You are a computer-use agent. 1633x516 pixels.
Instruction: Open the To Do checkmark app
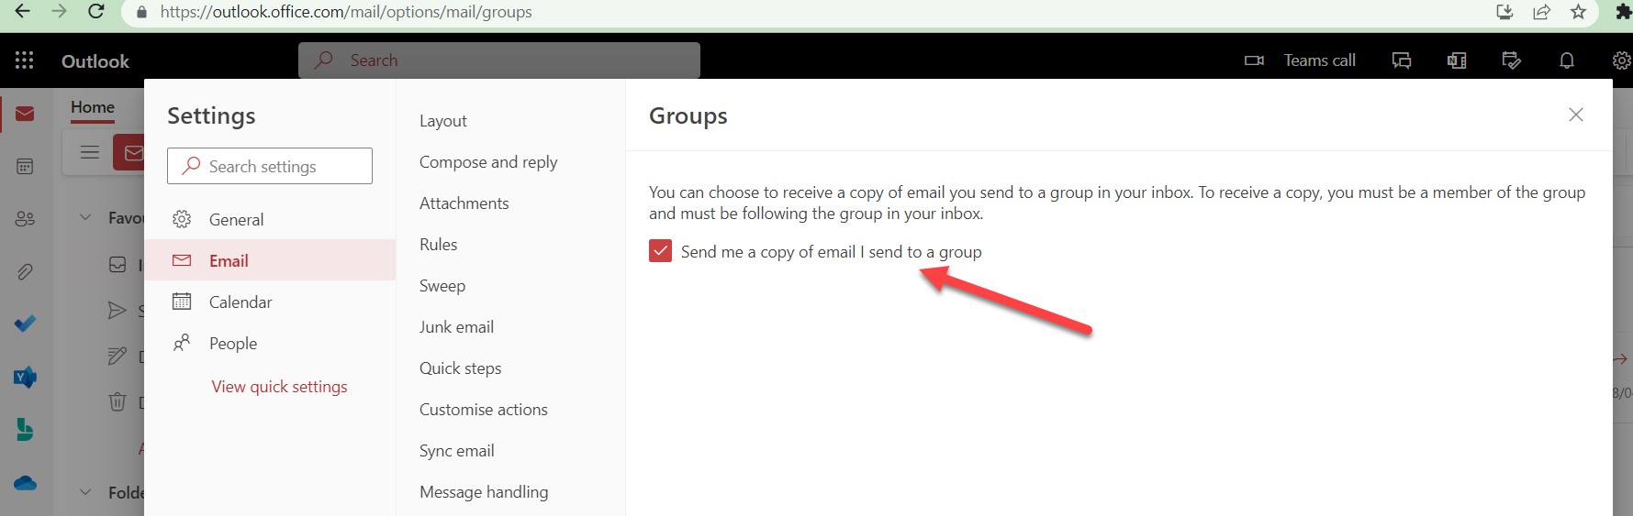coord(25,324)
